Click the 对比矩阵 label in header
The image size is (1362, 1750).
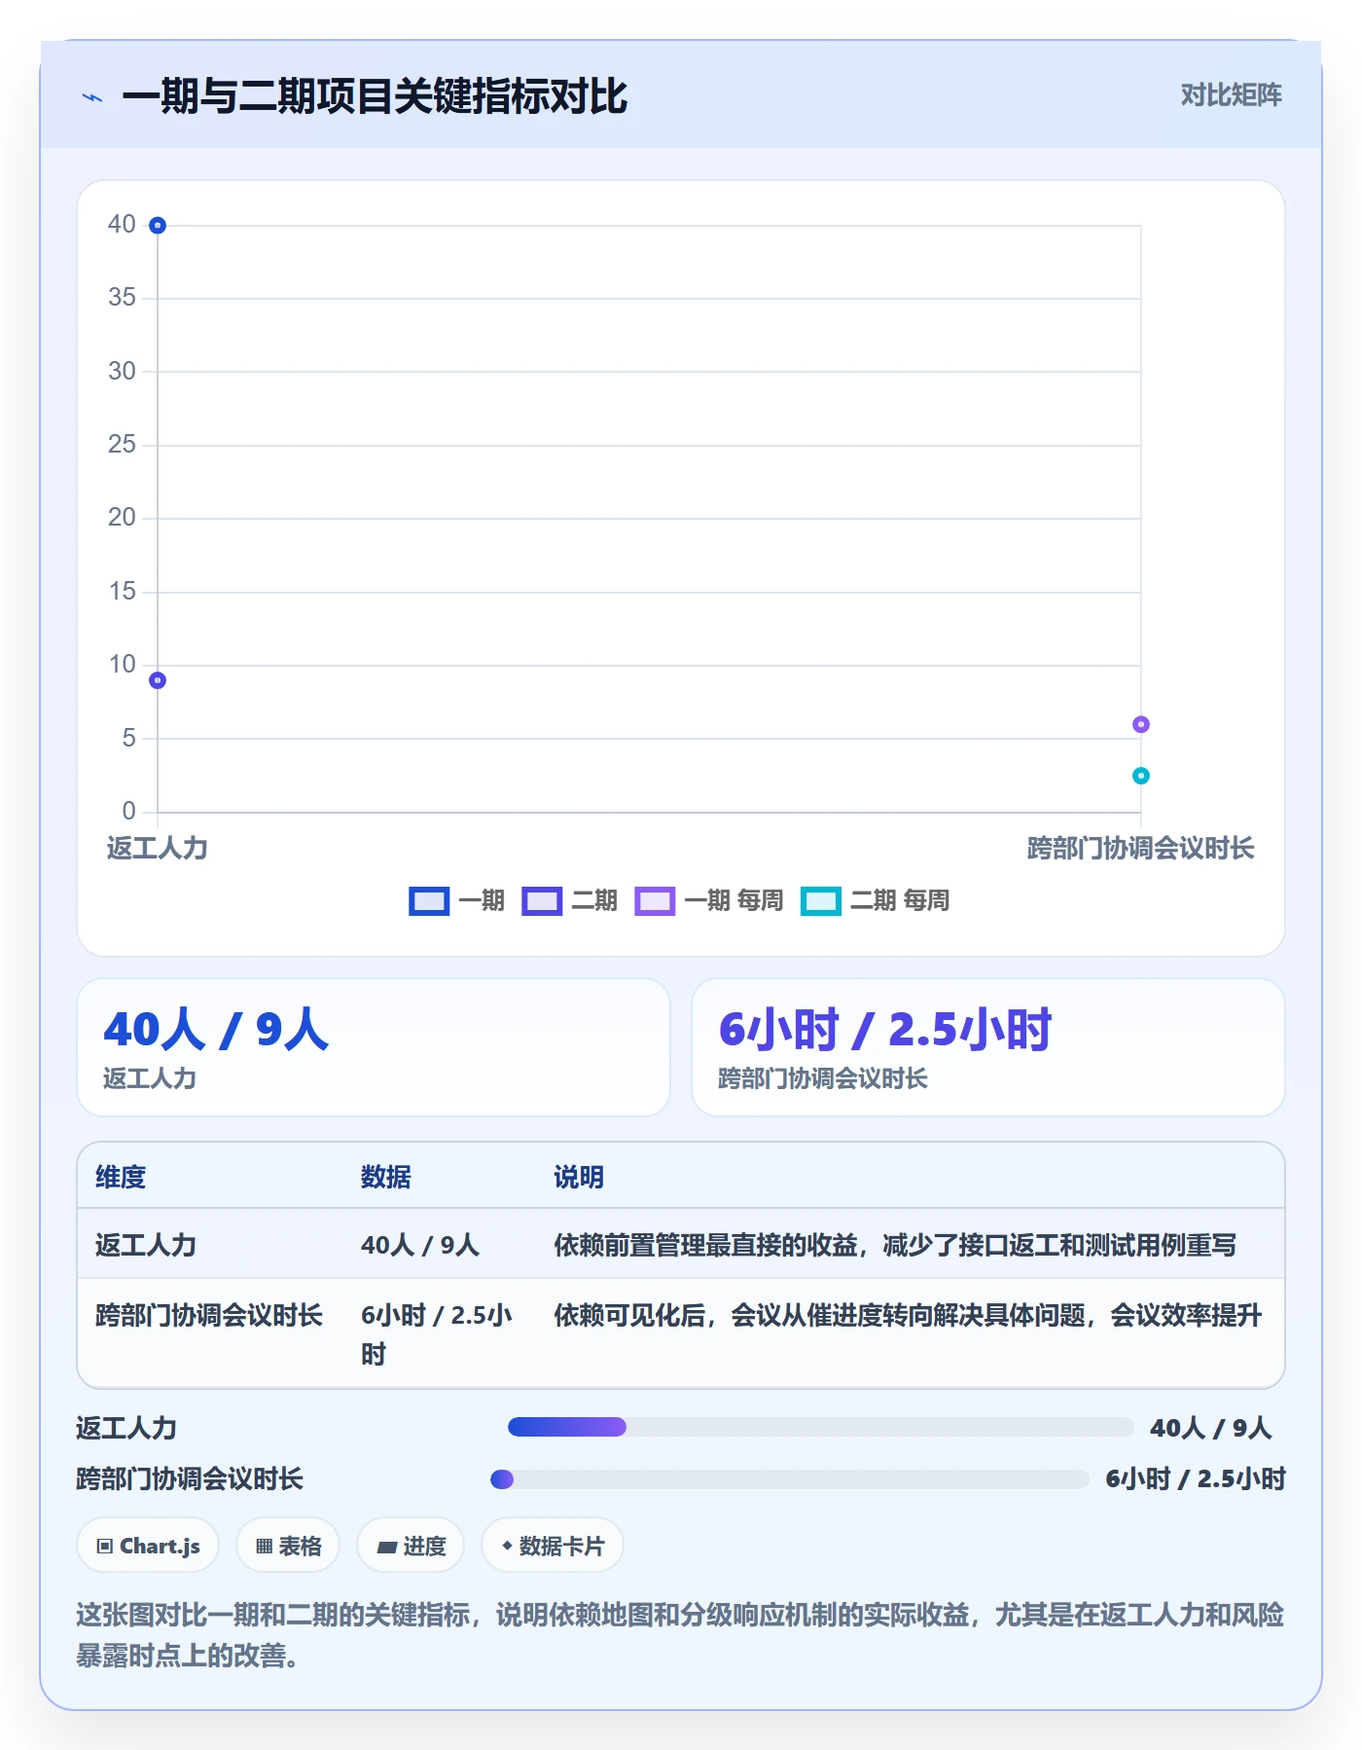tap(1232, 95)
